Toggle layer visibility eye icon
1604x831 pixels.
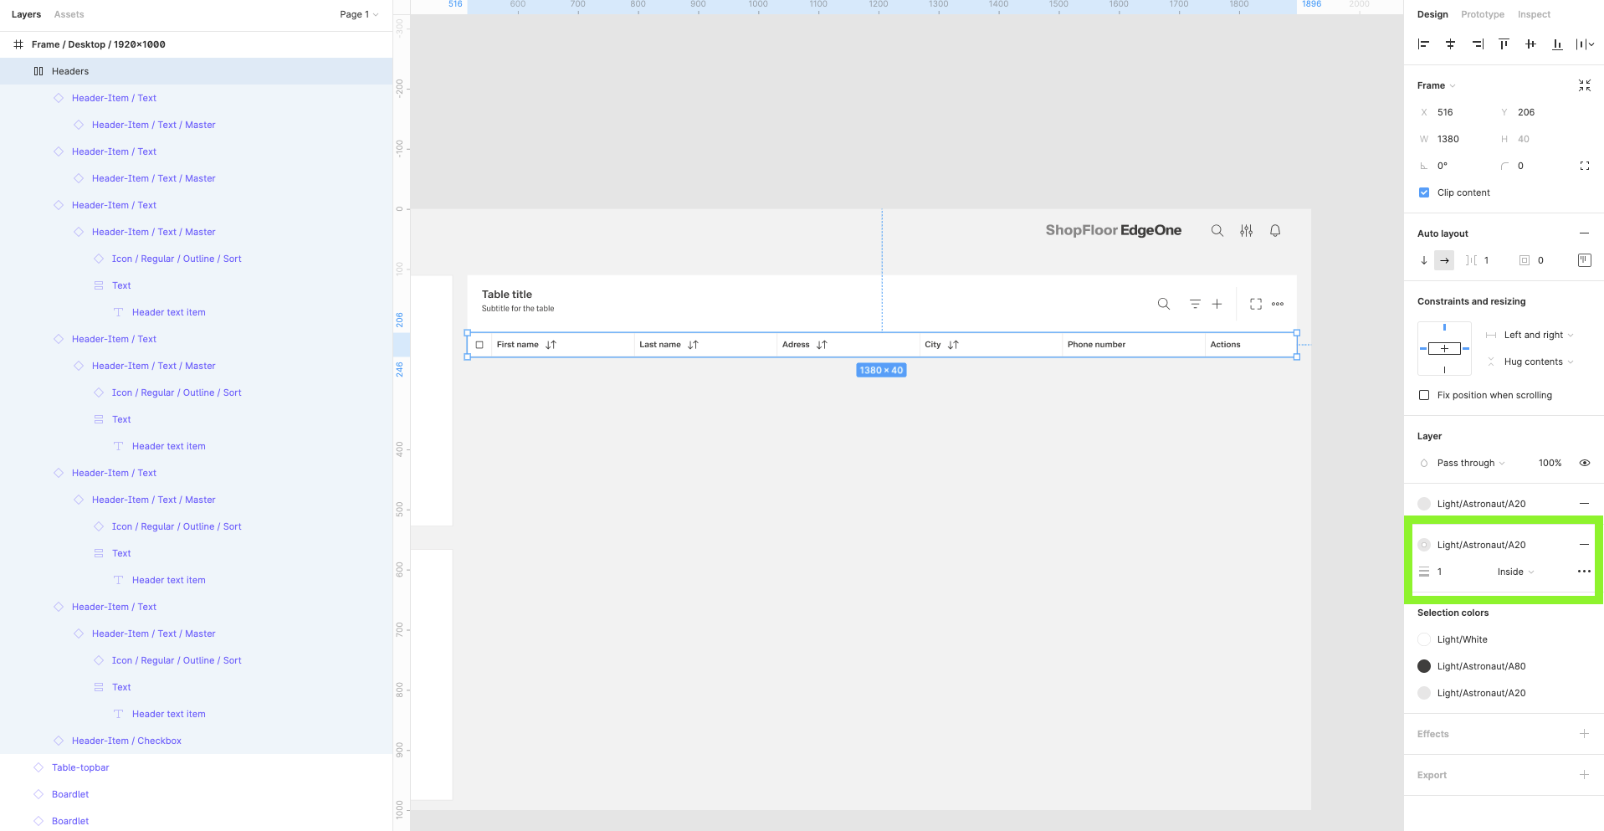(x=1584, y=463)
